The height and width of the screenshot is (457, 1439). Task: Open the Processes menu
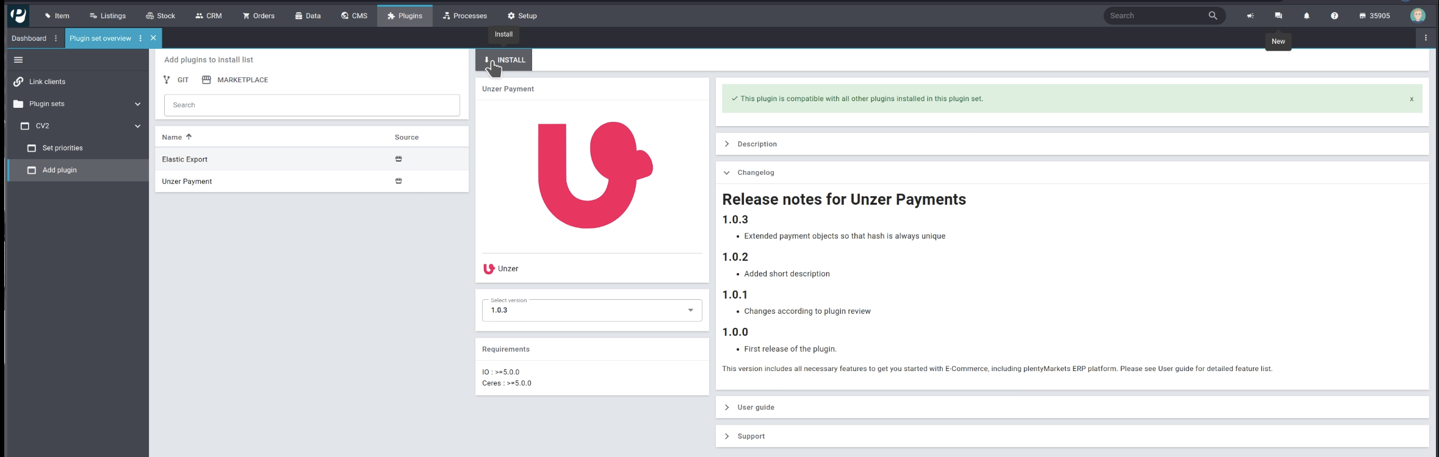pos(465,16)
